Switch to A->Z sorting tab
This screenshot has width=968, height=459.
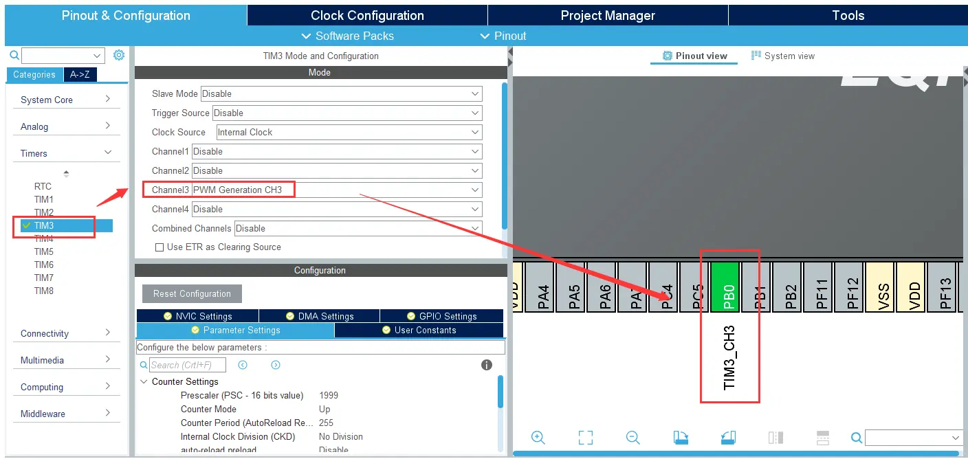click(81, 74)
